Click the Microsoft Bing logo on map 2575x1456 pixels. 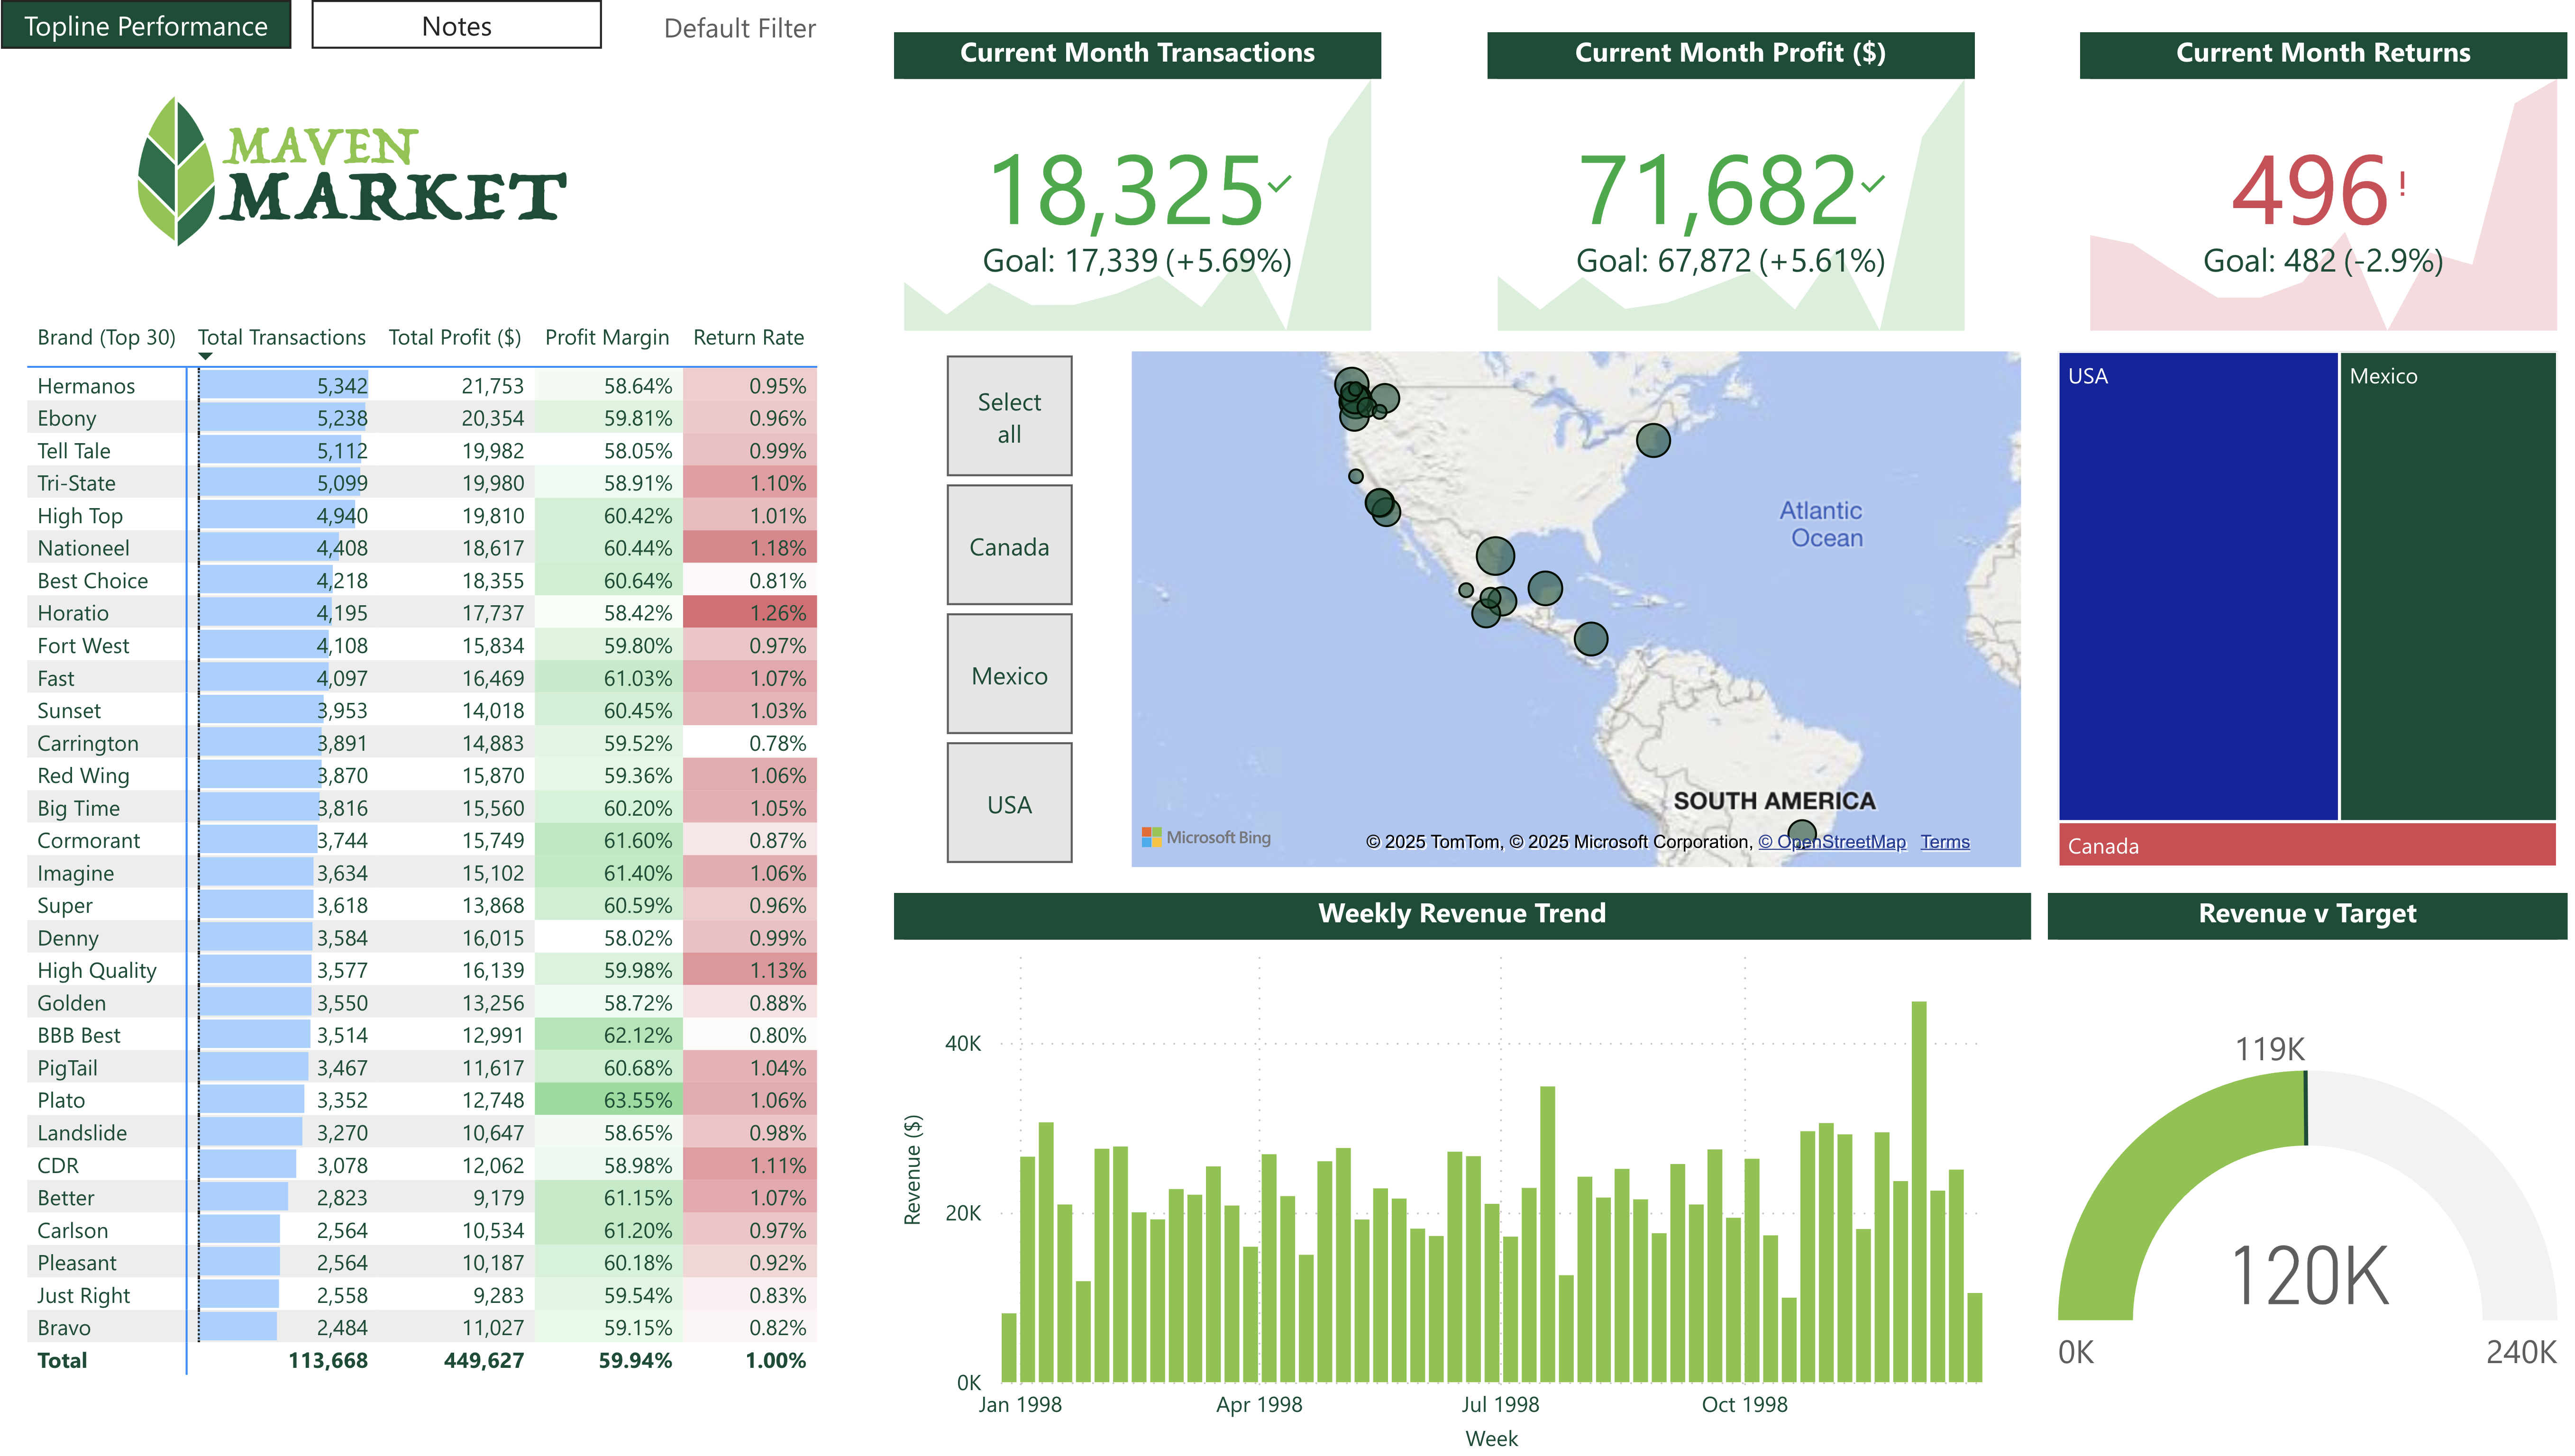(x=1205, y=837)
